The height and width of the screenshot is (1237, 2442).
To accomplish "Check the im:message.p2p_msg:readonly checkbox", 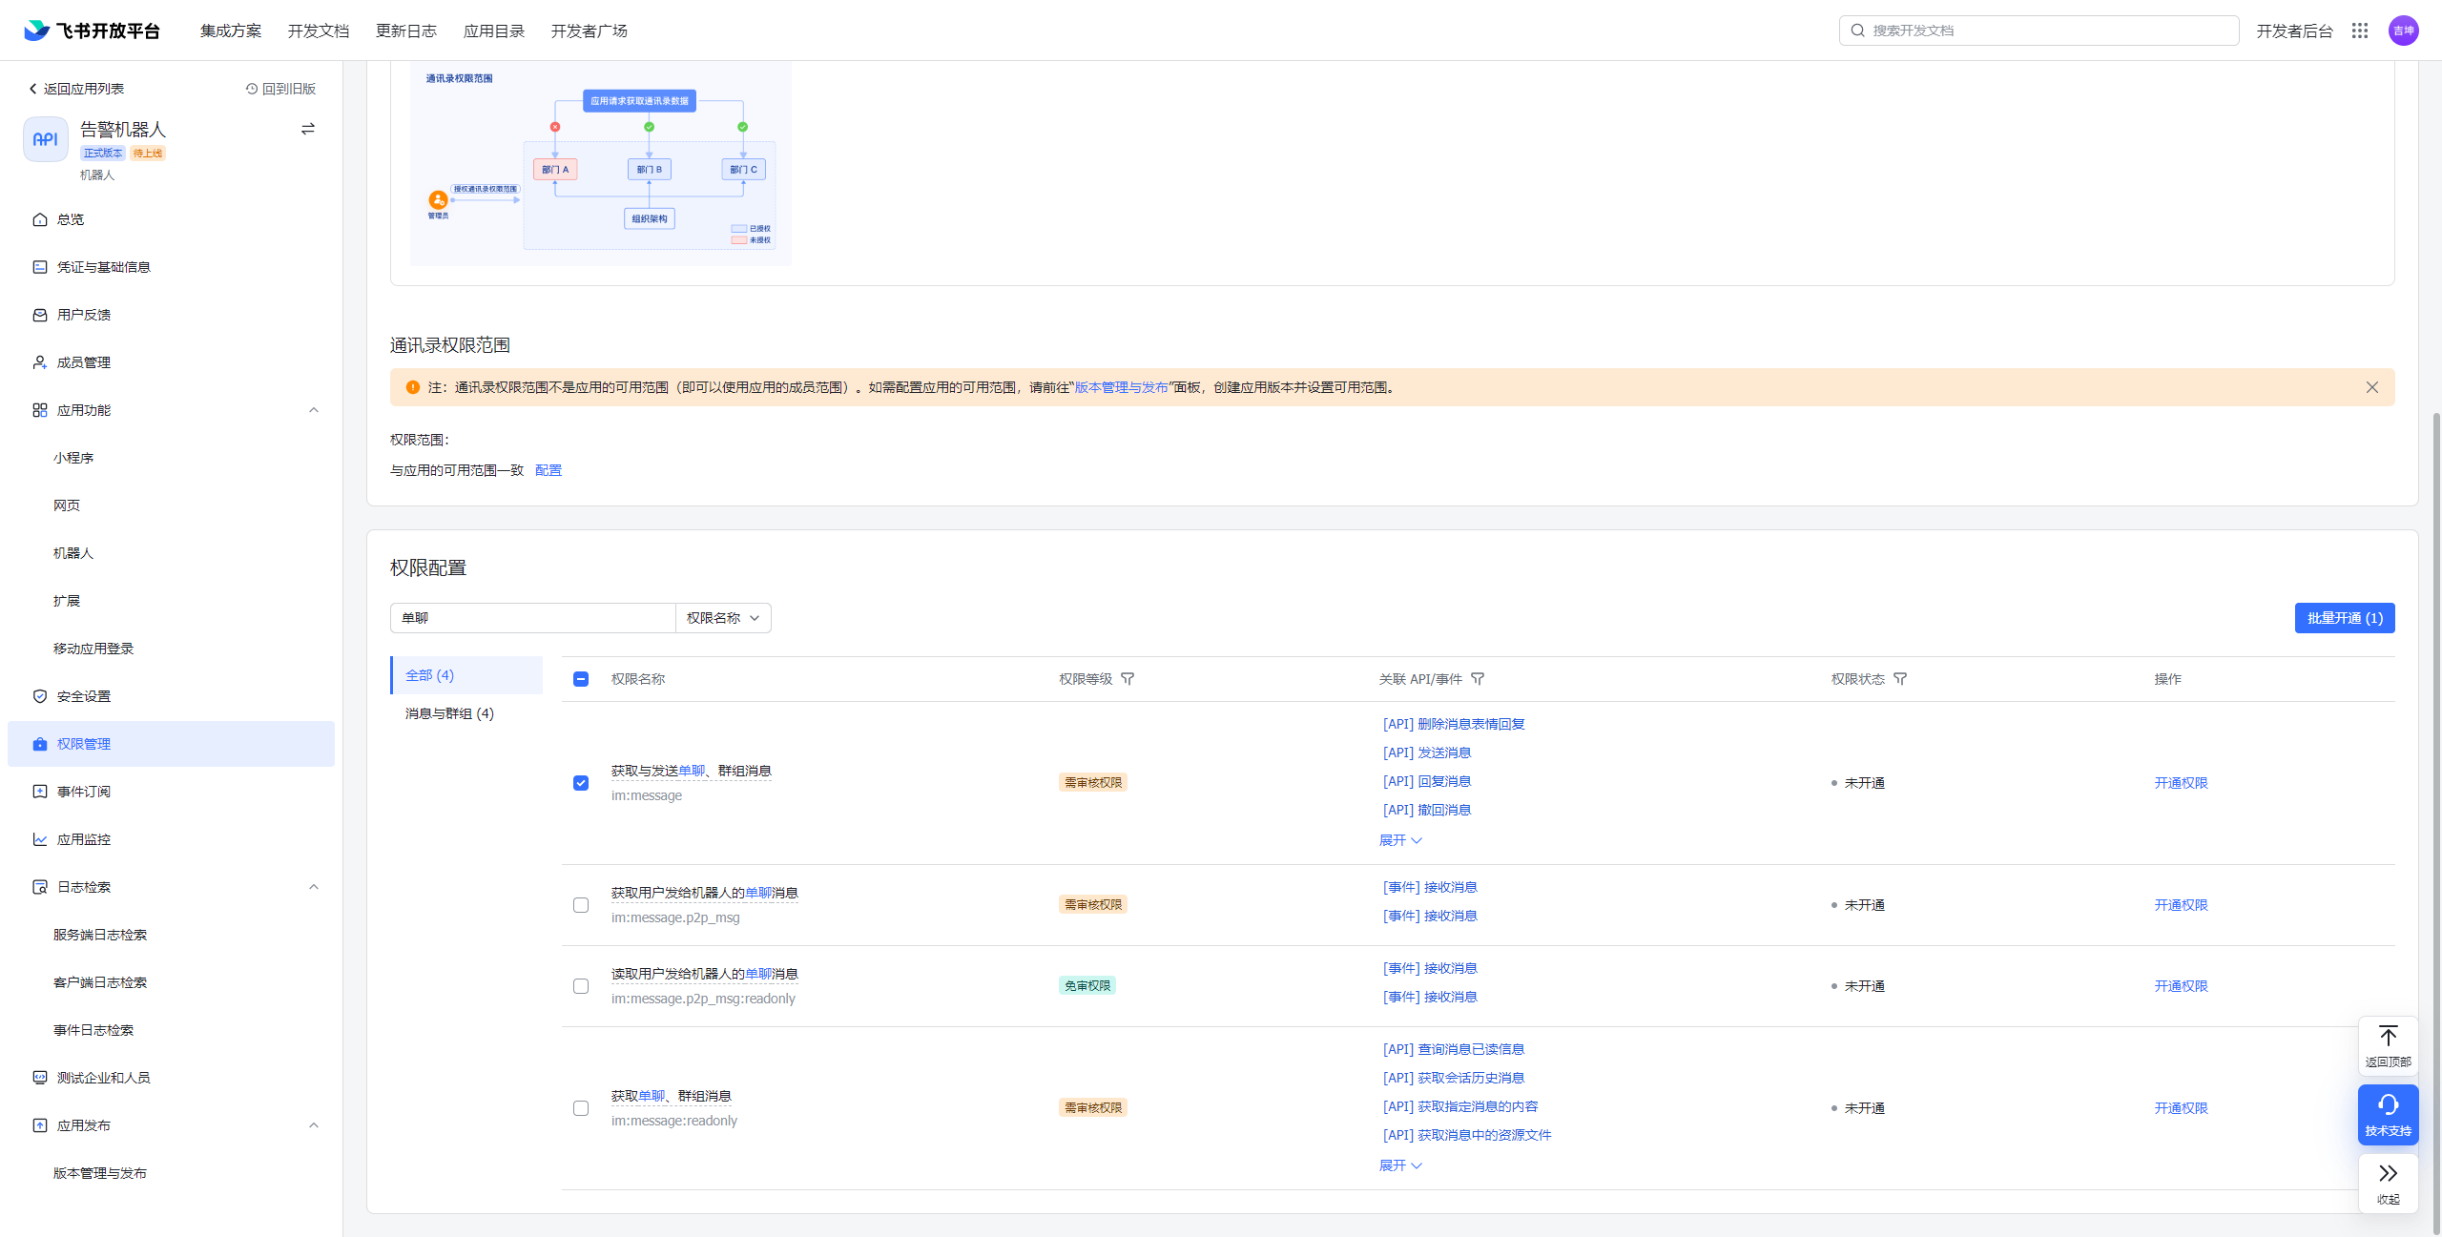I will coord(581,986).
